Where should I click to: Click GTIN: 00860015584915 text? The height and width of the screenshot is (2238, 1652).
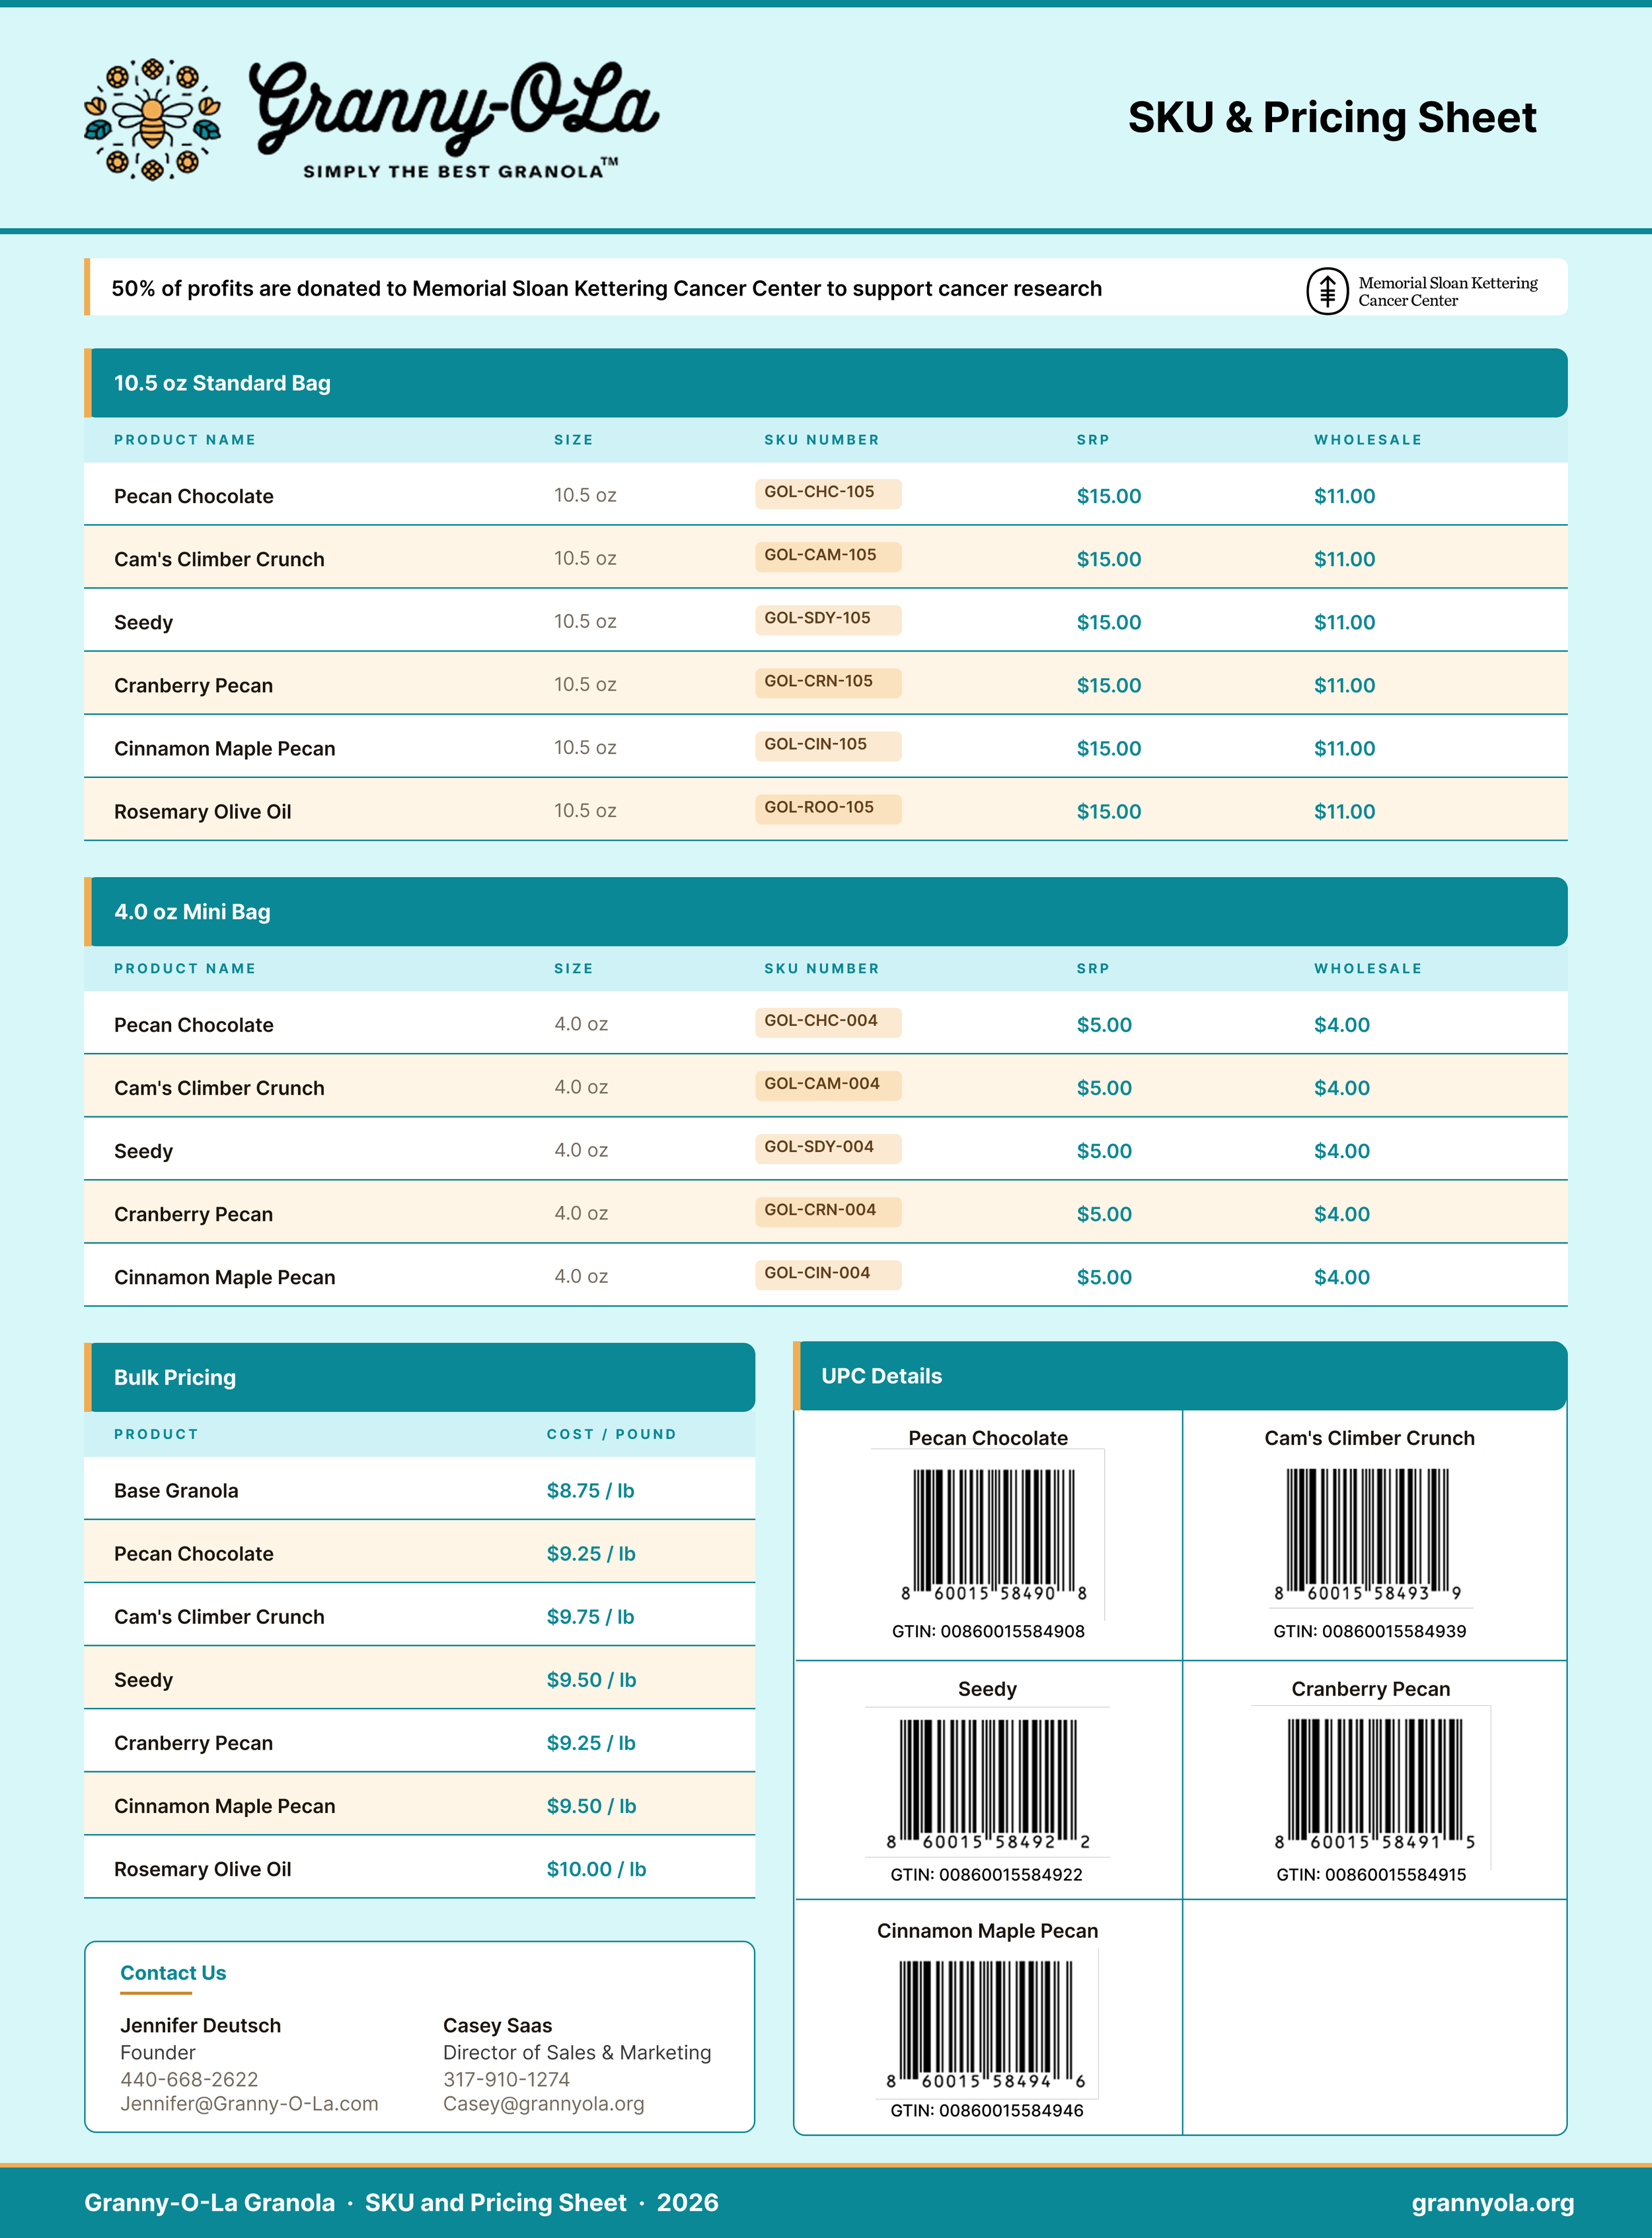[1371, 1874]
